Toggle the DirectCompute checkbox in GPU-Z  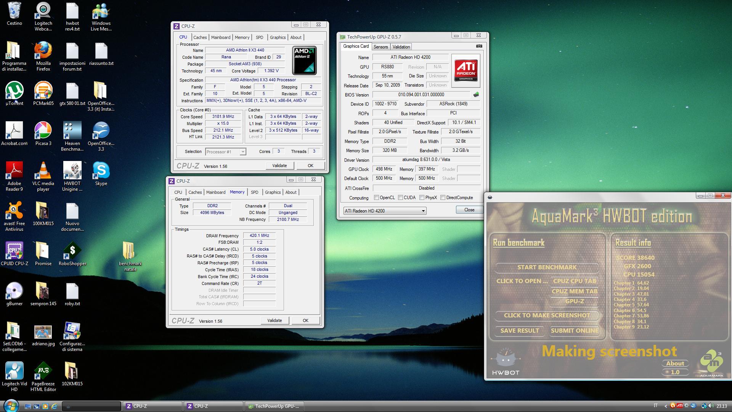coord(443,198)
